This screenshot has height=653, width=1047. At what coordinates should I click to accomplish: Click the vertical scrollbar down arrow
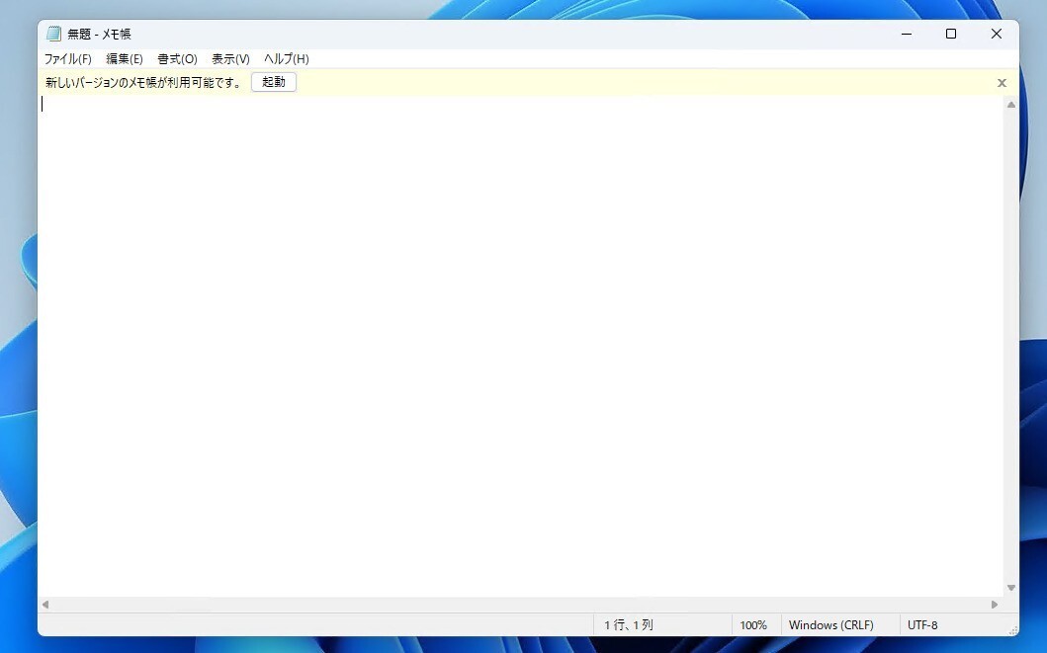pyautogui.click(x=1010, y=588)
